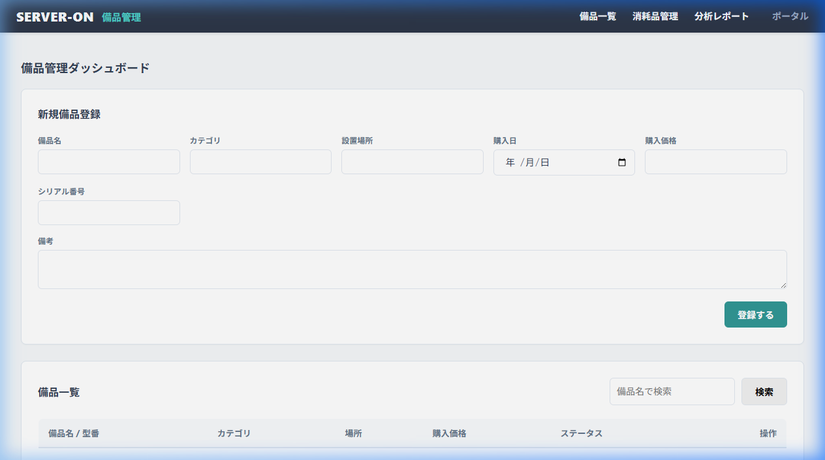Image resolution: width=825 pixels, height=460 pixels.
Task: Go to 消耗品管理 in top navigation
Action: tap(655, 16)
